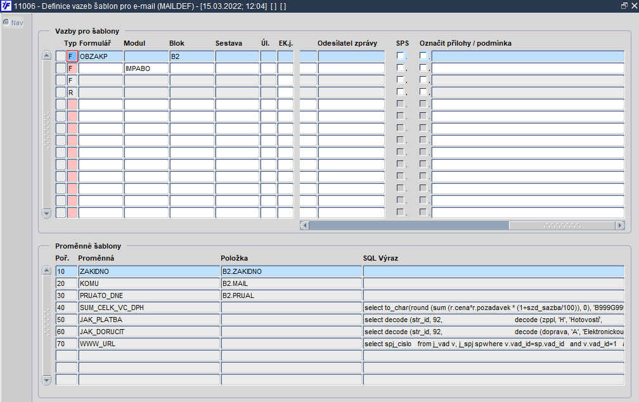Viewport: 639px width, 402px height.
Task: Click the Typ field in IMPABO row
Action: [x=72, y=68]
